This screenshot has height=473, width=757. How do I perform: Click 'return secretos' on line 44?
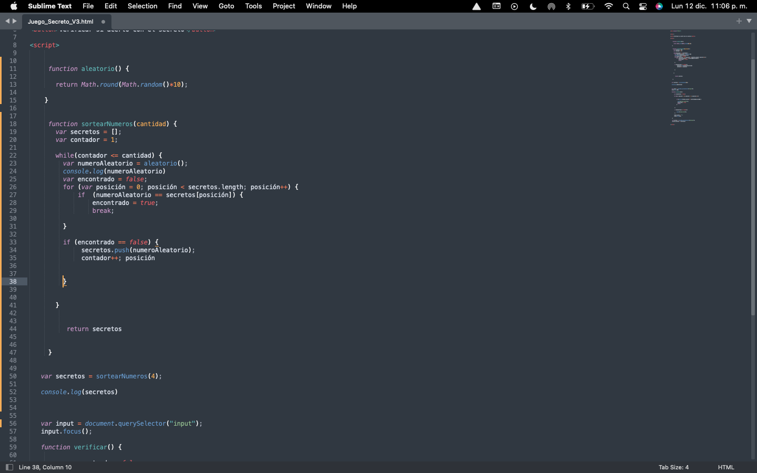[x=94, y=329]
